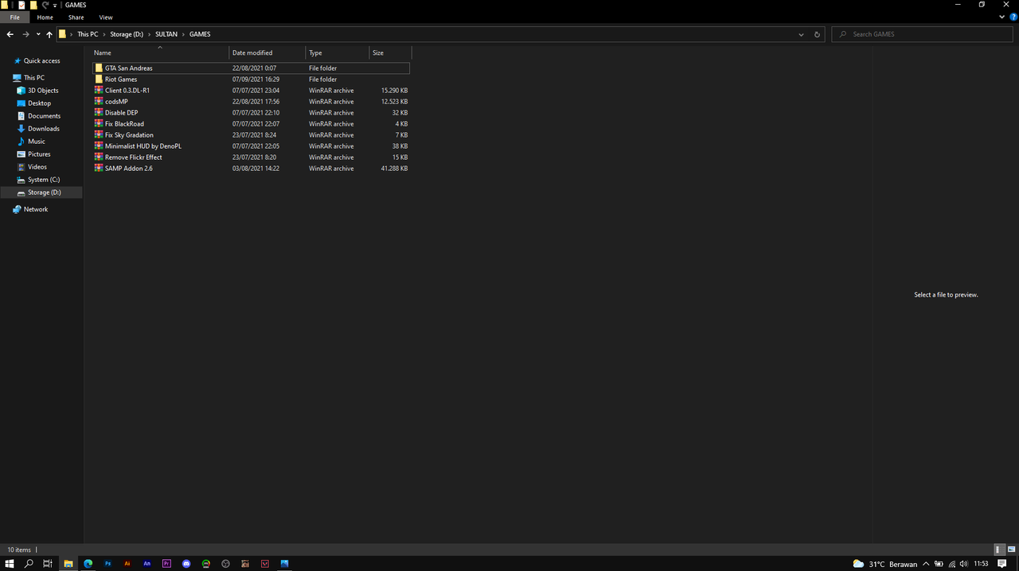
Task: Click the Properties quick access toolbar icon
Action: 21,5
